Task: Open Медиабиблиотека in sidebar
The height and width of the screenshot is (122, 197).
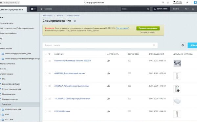Action: tap(8, 64)
